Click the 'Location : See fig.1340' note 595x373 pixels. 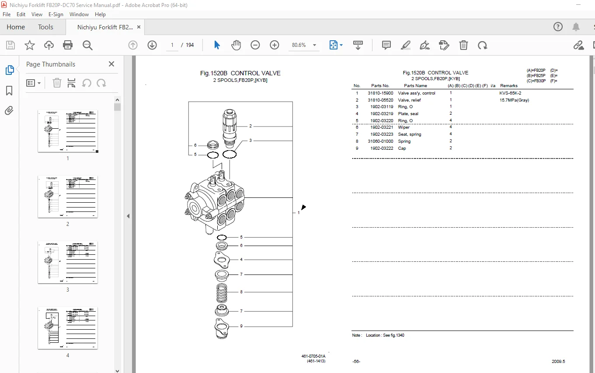[385, 335]
